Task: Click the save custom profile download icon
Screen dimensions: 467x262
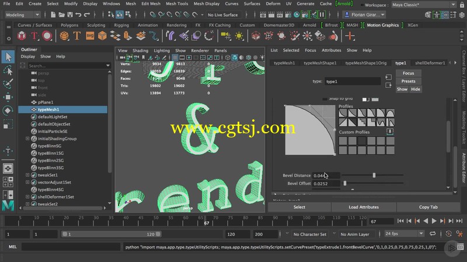Action: pos(389,132)
